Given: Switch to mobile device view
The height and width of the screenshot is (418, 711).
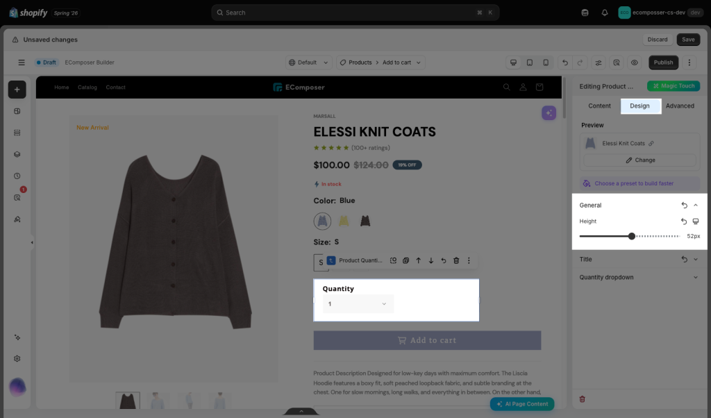Looking at the screenshot, I should (x=546, y=62).
